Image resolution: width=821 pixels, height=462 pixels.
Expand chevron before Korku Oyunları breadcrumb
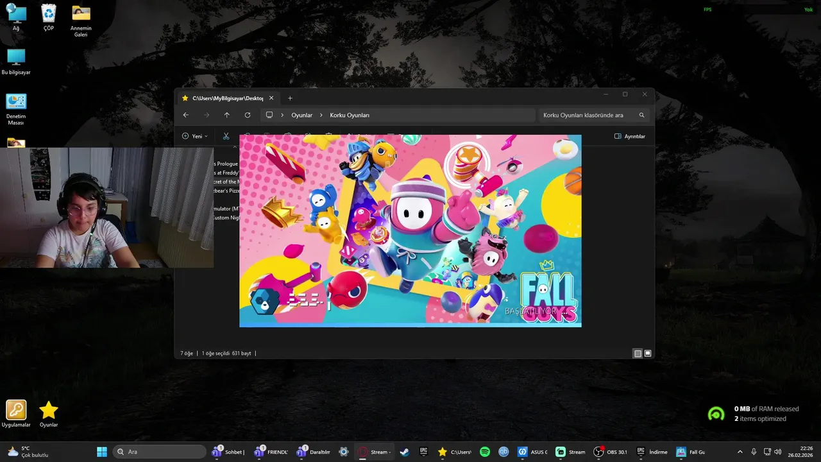[321, 115]
